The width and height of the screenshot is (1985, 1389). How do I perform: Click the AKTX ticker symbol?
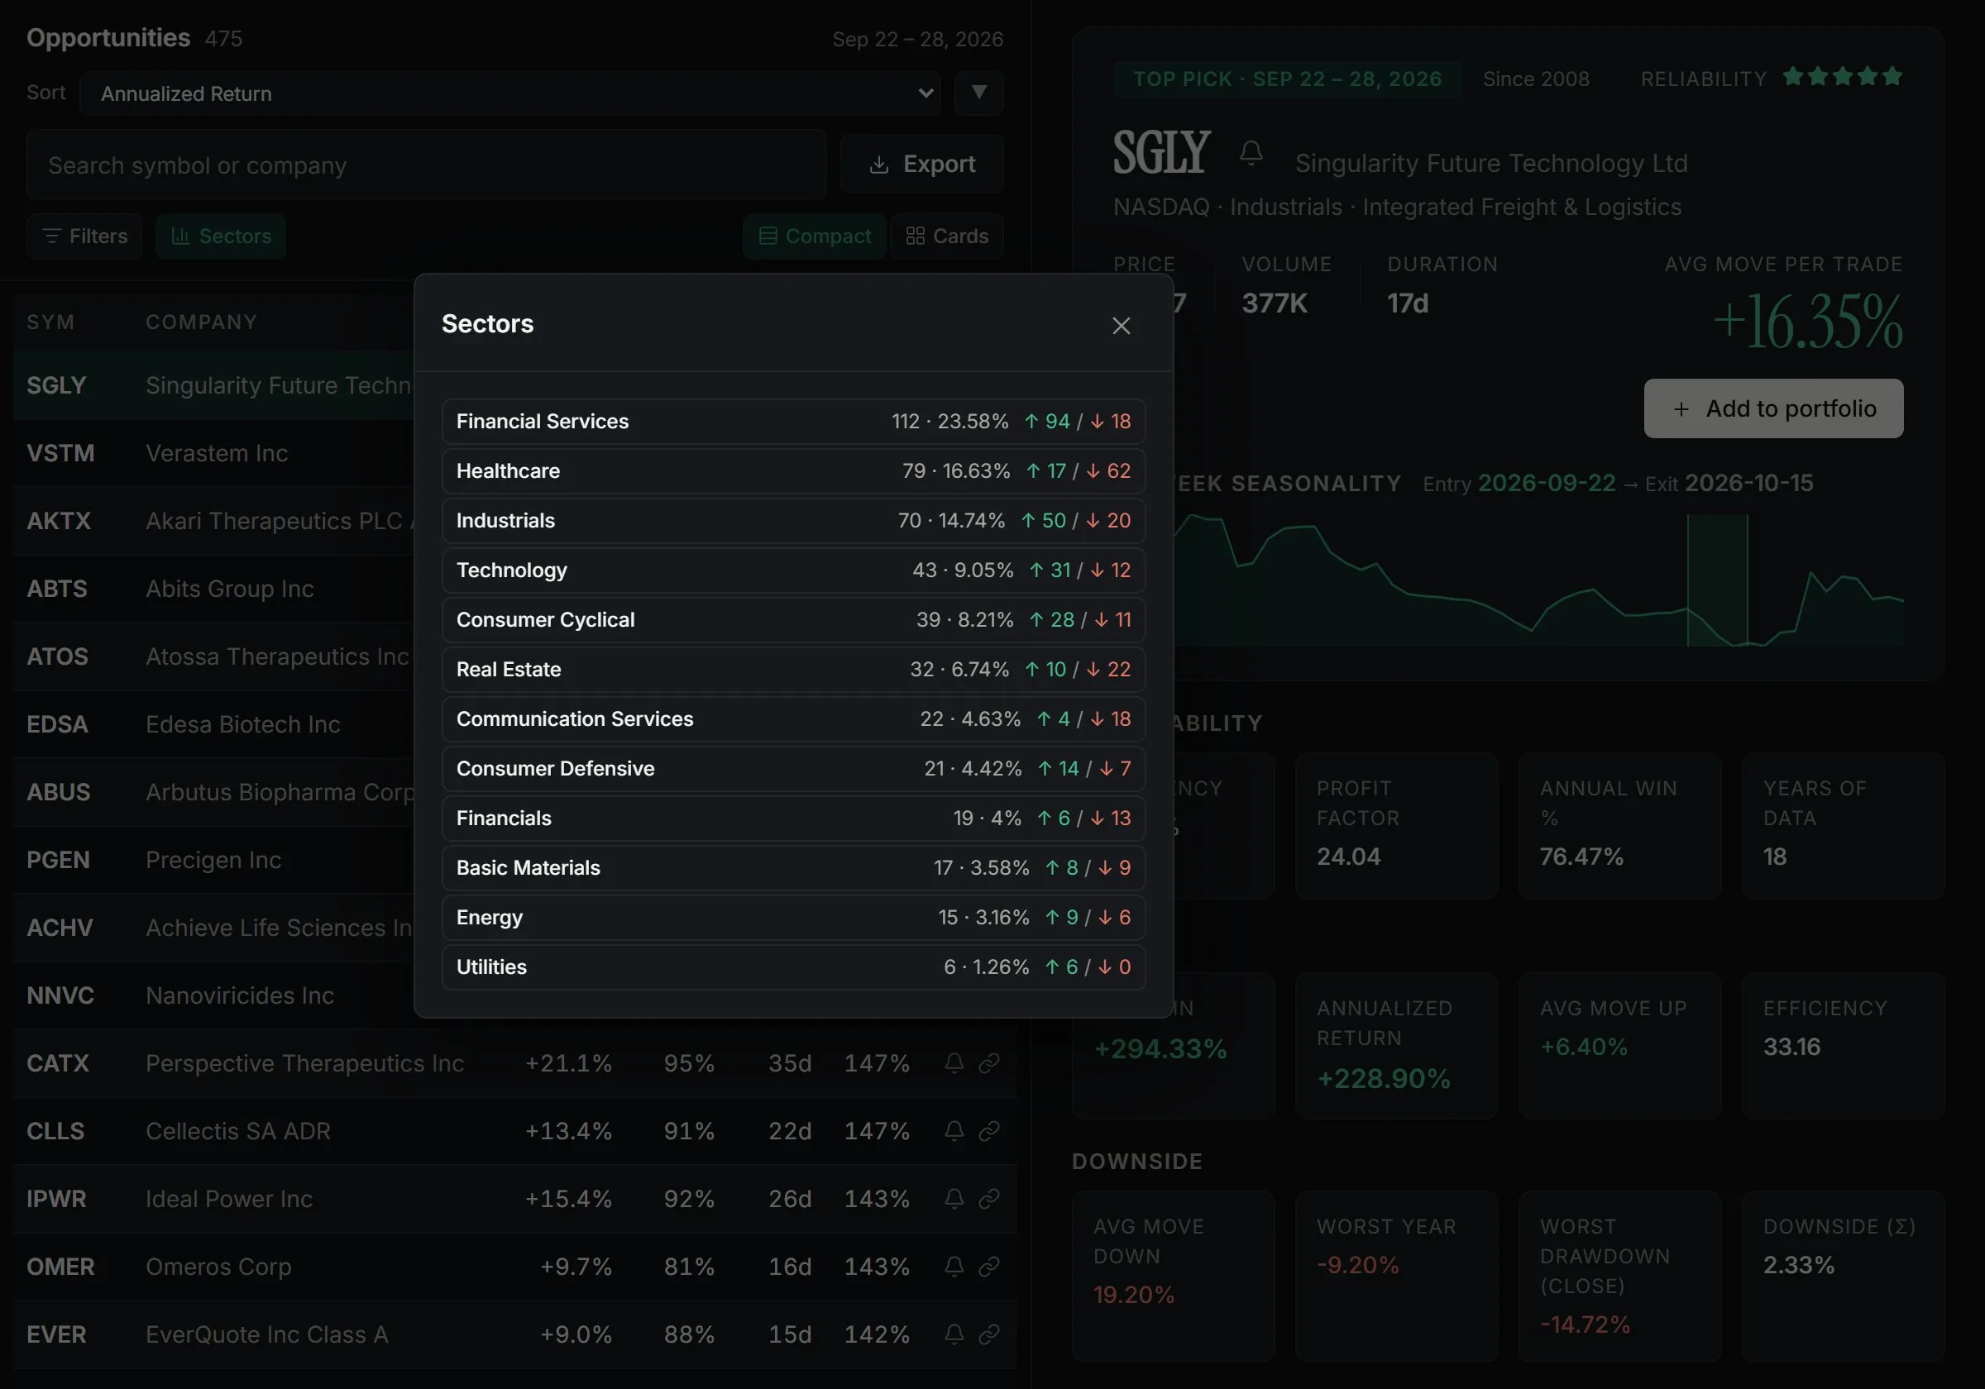[59, 521]
